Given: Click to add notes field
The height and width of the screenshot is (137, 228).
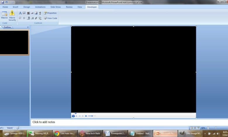Looking at the screenshot, I should tap(129, 122).
